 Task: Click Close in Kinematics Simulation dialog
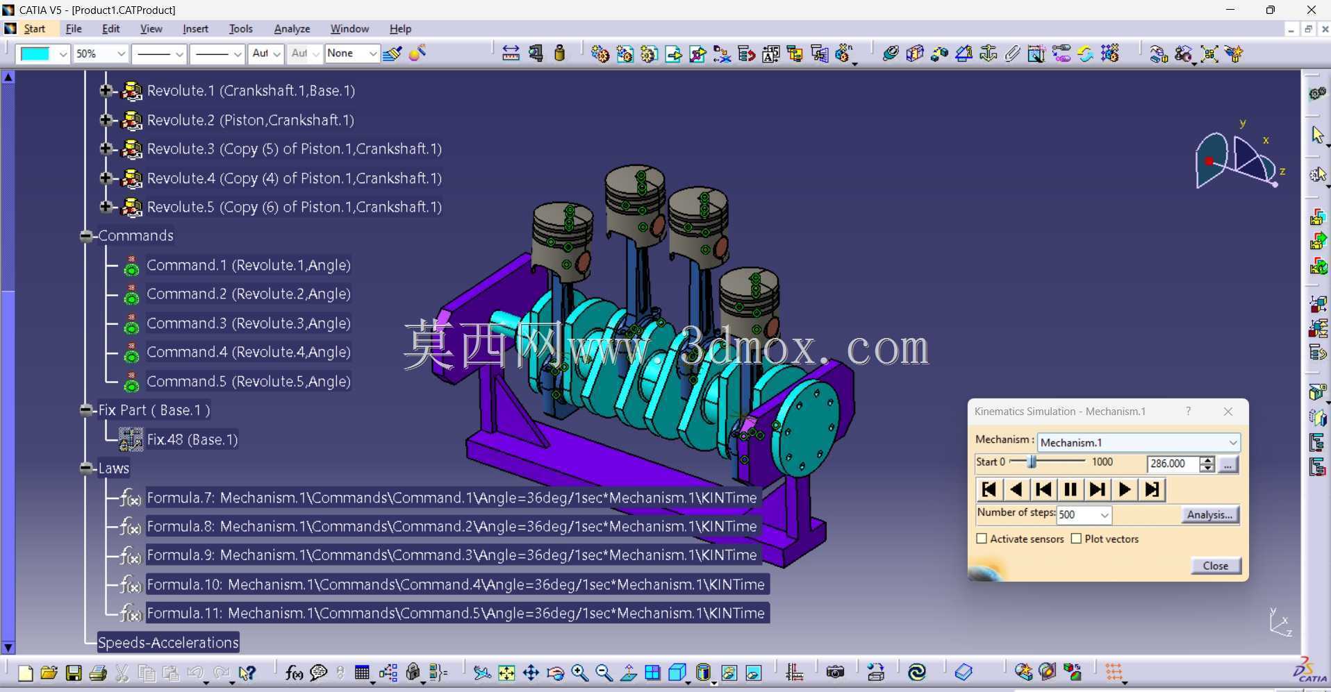[x=1216, y=566]
